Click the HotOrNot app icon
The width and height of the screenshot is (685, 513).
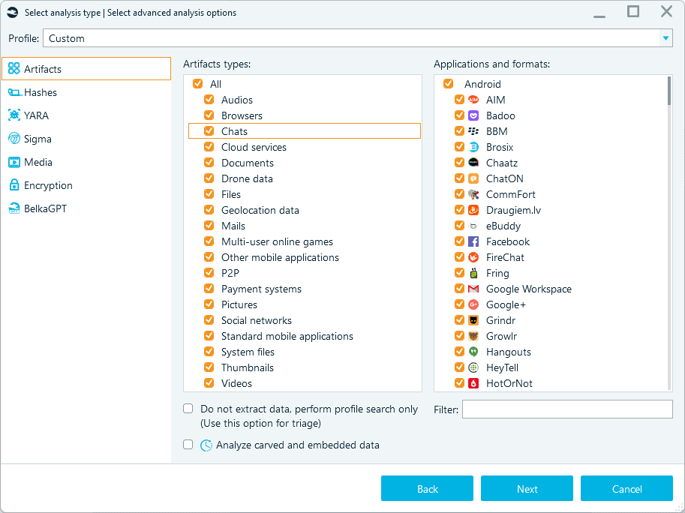pos(473,383)
